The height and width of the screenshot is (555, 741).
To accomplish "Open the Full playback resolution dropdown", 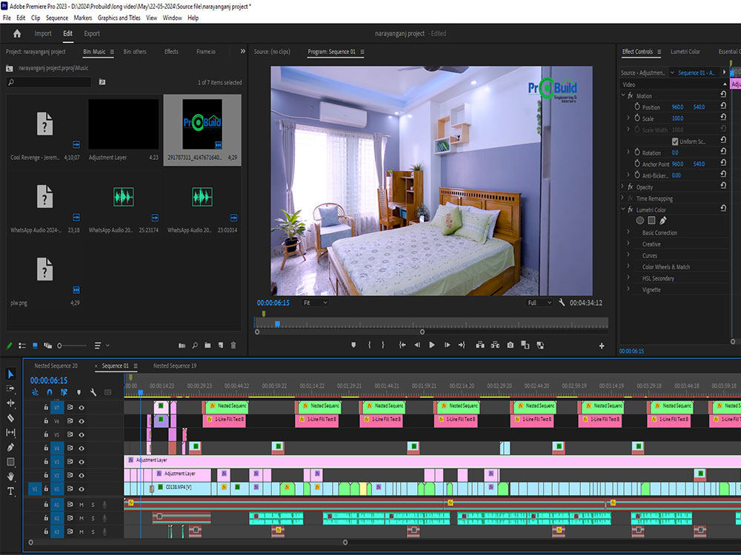I will point(539,303).
